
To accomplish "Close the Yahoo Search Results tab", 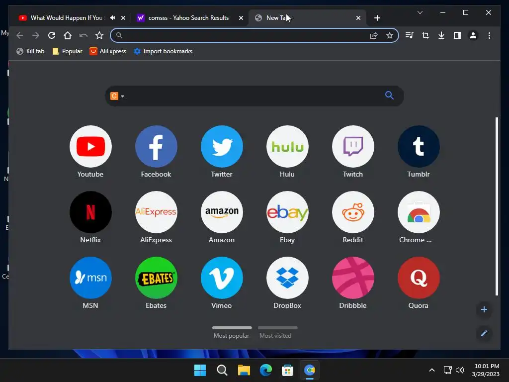I will pyautogui.click(x=241, y=18).
